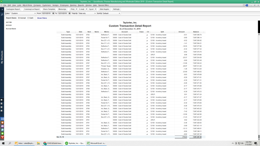260x146 pixels.
Task: Click the Amount column header
Action: pos(182,32)
